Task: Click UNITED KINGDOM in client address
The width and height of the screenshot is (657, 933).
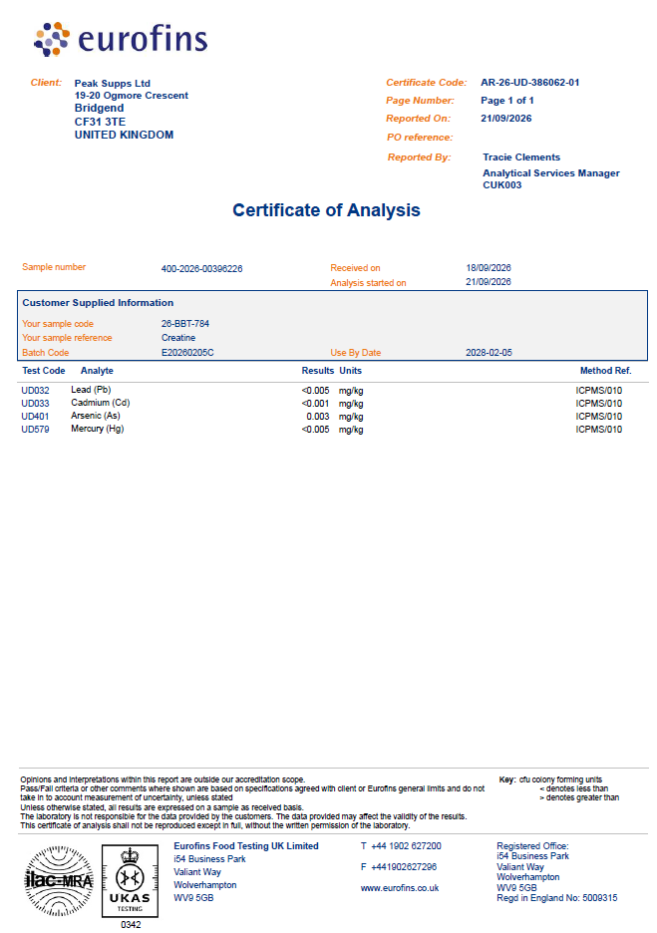Action: click(x=124, y=135)
